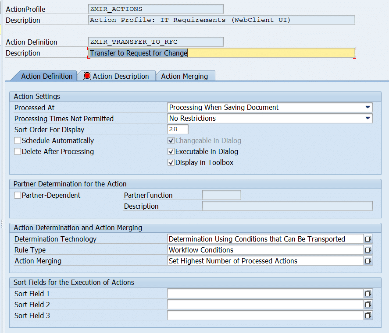The width and height of the screenshot is (389, 333).
Task: Open value help icon for Rule Type
Action: [368, 250]
